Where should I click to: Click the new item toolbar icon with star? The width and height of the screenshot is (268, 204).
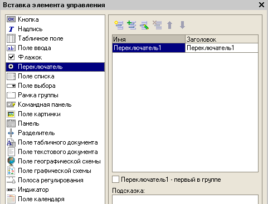[x=119, y=25]
